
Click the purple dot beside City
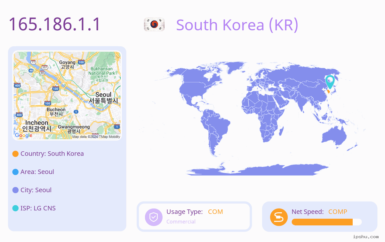point(15,190)
